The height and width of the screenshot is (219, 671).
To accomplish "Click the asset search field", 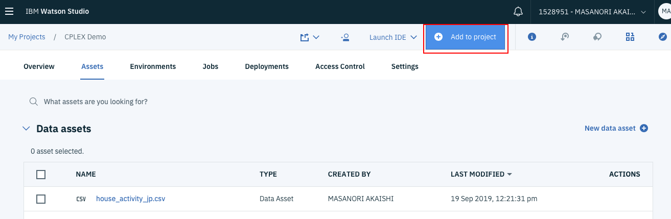I will coord(96,102).
